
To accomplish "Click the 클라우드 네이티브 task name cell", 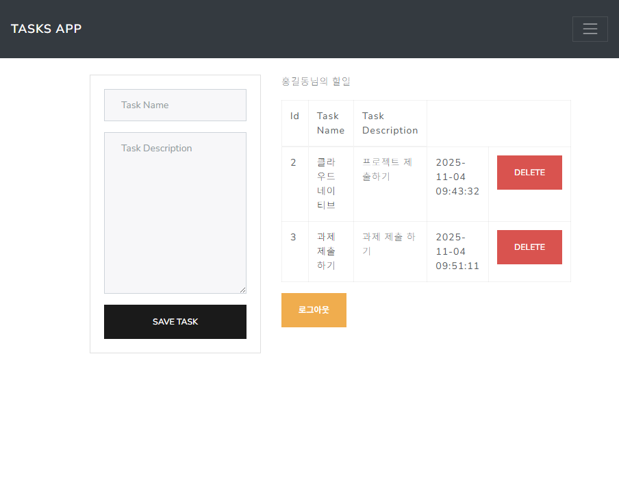I will [331, 184].
